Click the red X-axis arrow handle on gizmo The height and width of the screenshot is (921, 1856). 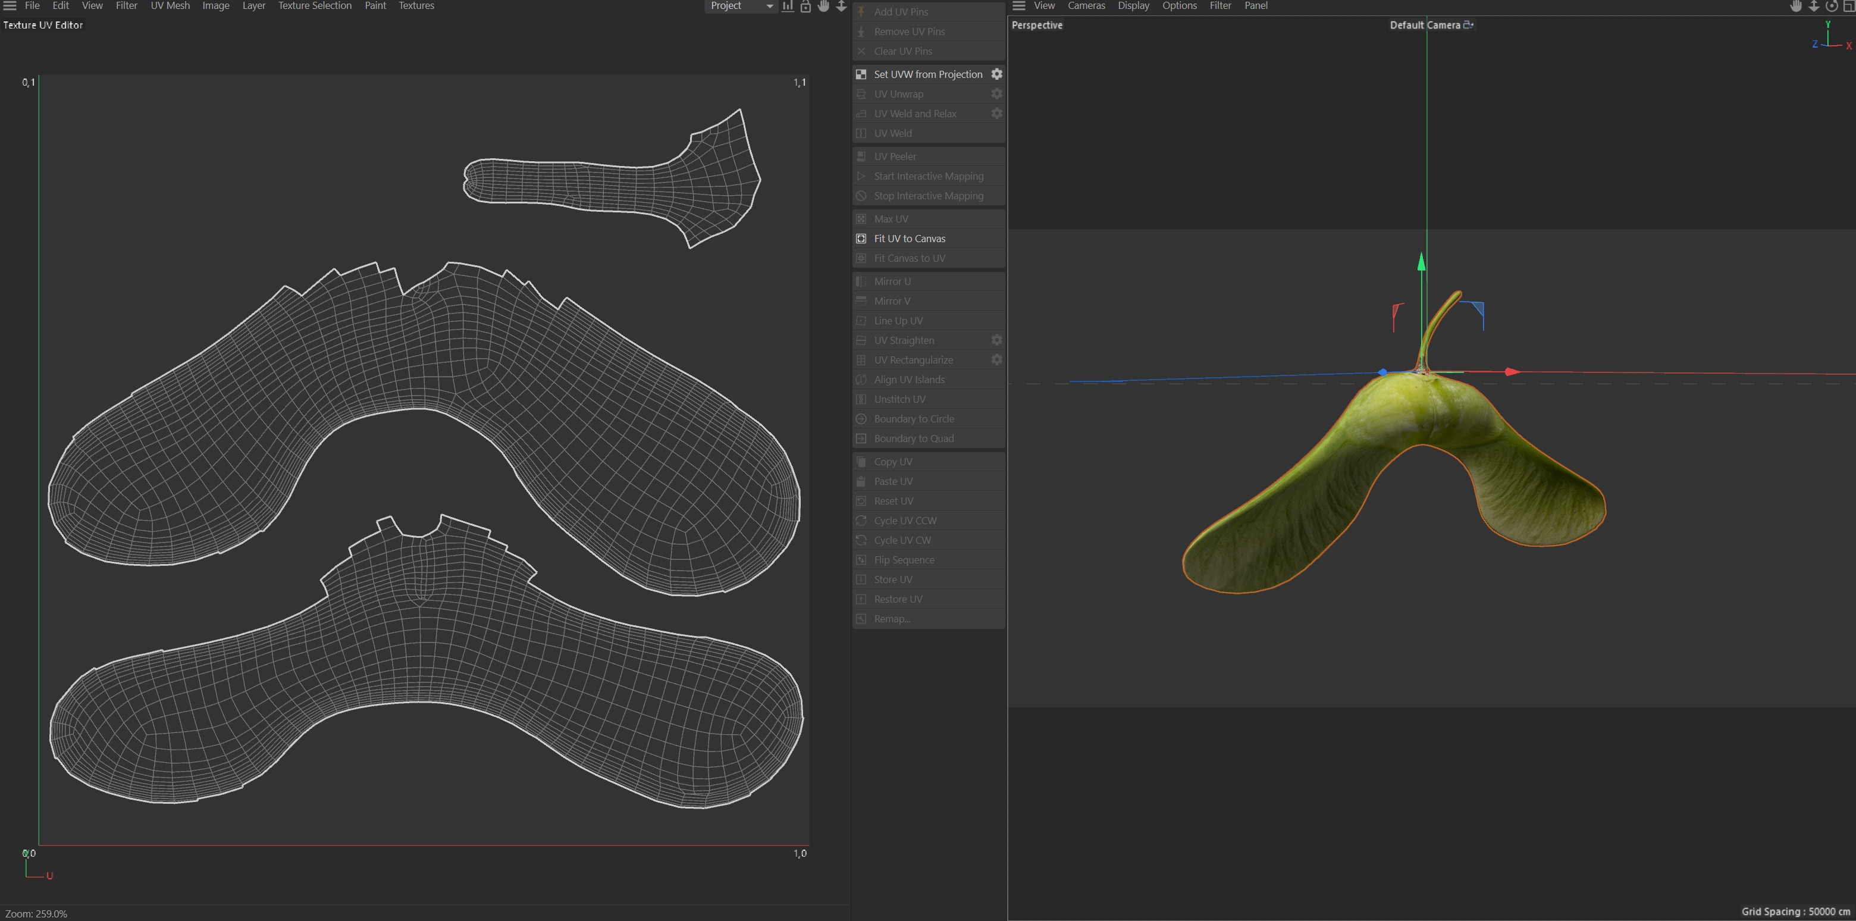pyautogui.click(x=1512, y=372)
